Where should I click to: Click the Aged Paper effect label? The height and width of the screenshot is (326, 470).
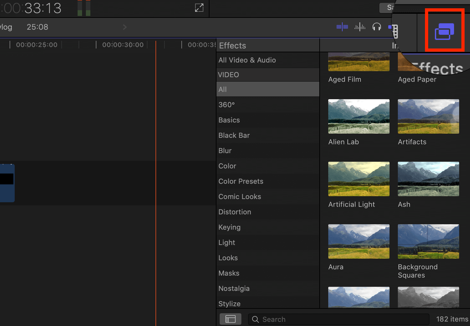click(417, 79)
